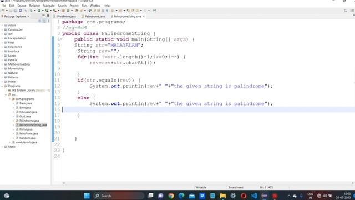The width and height of the screenshot is (355, 200).
Task: Select module-info.java in Package Explorer
Action: [x=26, y=142]
